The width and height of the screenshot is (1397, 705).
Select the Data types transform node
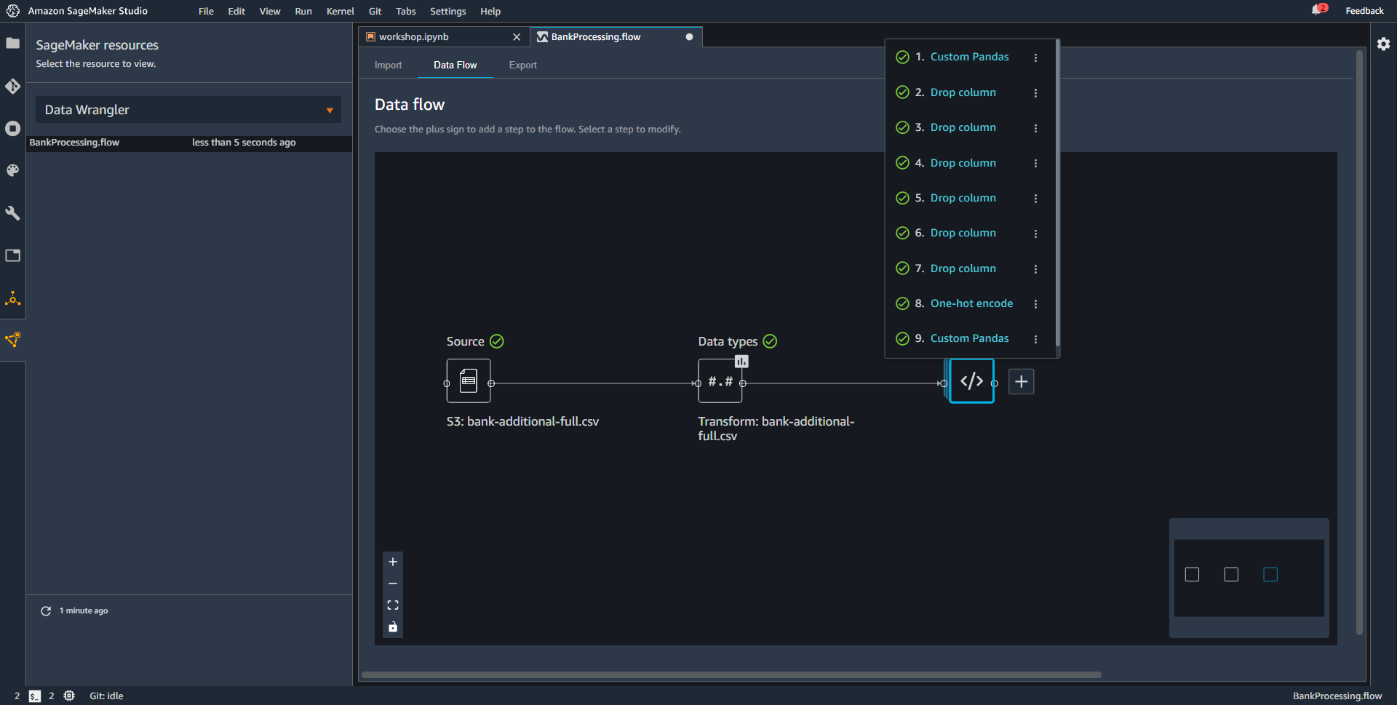click(720, 381)
